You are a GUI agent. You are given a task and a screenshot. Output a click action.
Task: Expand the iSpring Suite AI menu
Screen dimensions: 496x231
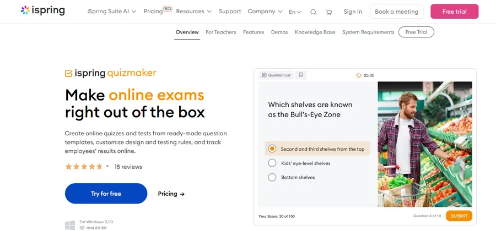click(112, 12)
